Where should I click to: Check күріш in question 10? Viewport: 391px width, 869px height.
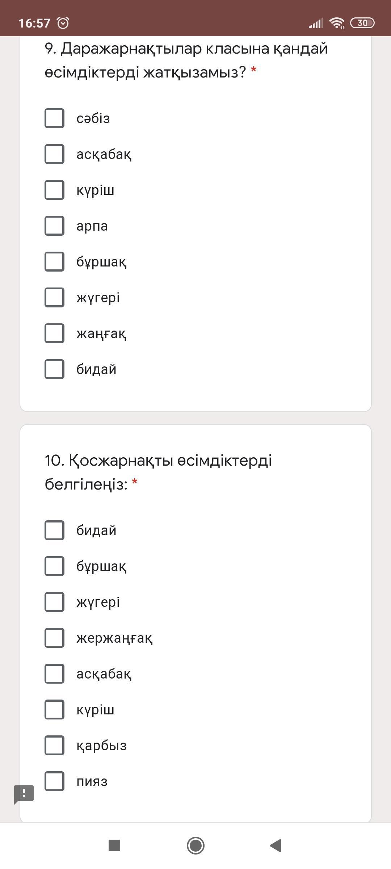pos(54,709)
